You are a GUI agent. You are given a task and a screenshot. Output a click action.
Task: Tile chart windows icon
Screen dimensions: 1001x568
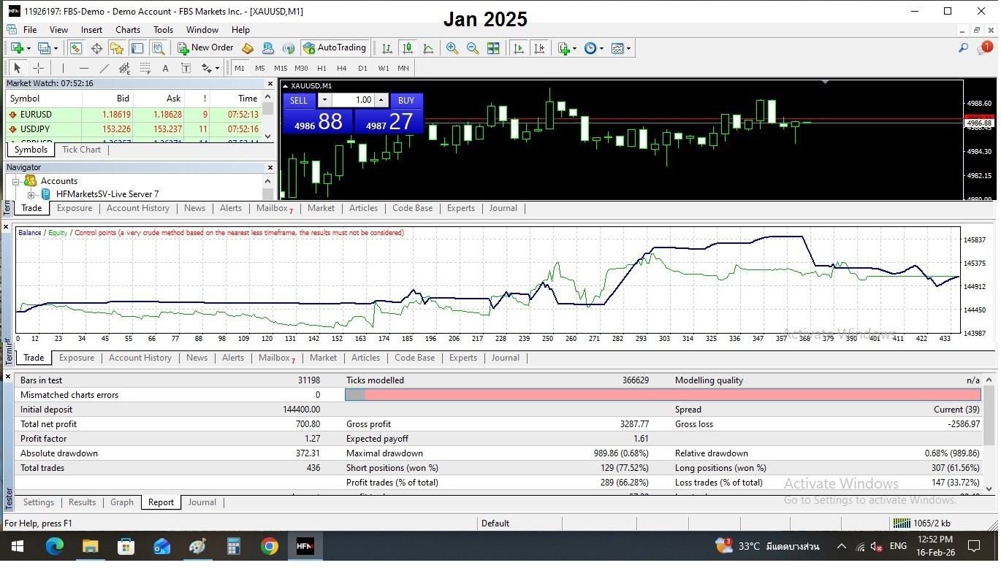493,48
